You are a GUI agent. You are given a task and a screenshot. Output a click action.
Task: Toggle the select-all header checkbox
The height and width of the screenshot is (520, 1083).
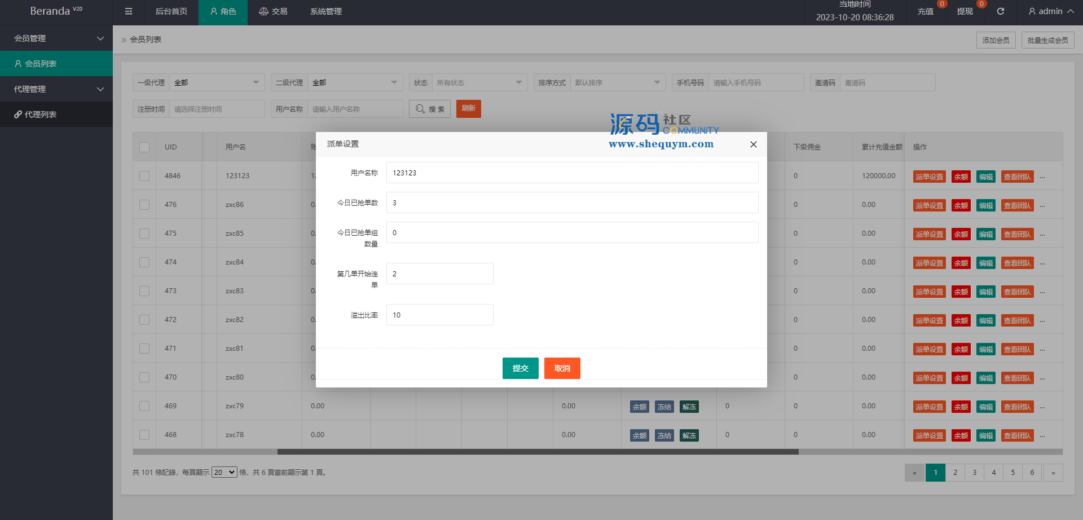(x=144, y=147)
